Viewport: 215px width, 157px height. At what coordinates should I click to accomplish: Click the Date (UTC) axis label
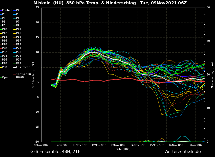pos(123,149)
